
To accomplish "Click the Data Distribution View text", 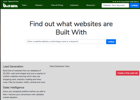I will pyautogui.click(x=60, y=66).
